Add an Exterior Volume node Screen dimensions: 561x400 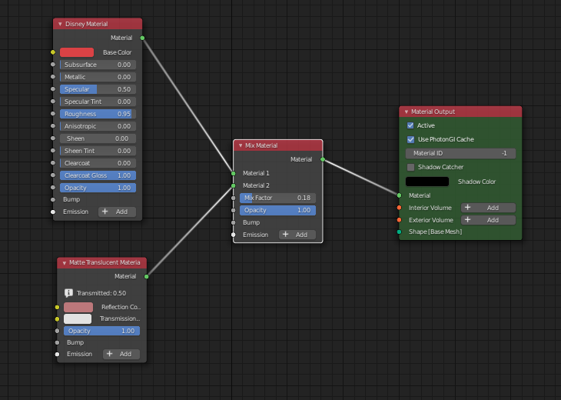(x=488, y=220)
